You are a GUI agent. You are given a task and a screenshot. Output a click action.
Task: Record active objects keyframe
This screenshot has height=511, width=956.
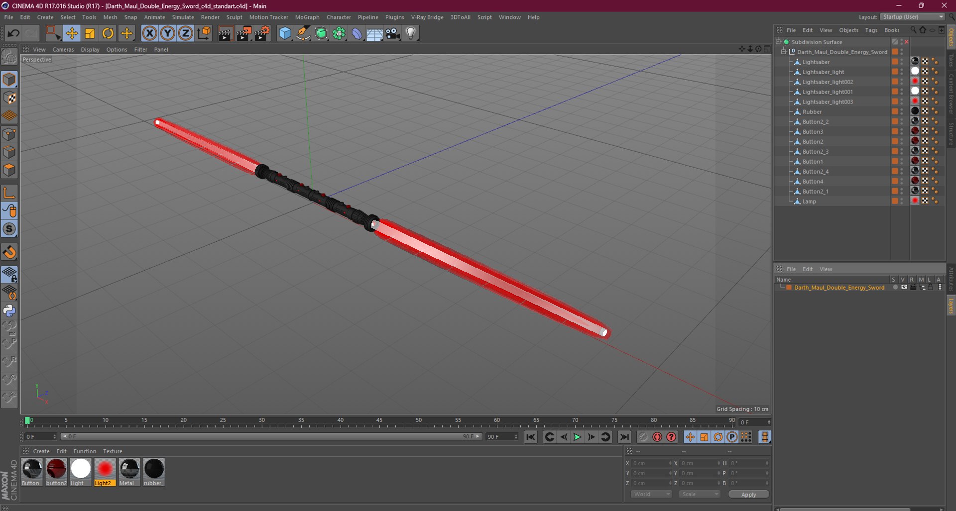[x=643, y=437]
